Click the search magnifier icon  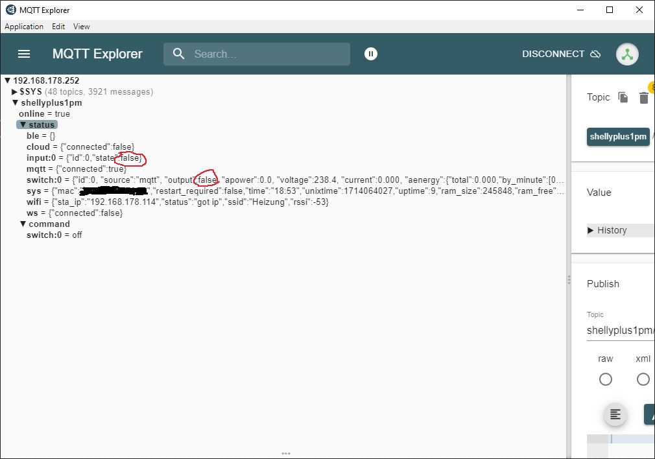click(179, 54)
